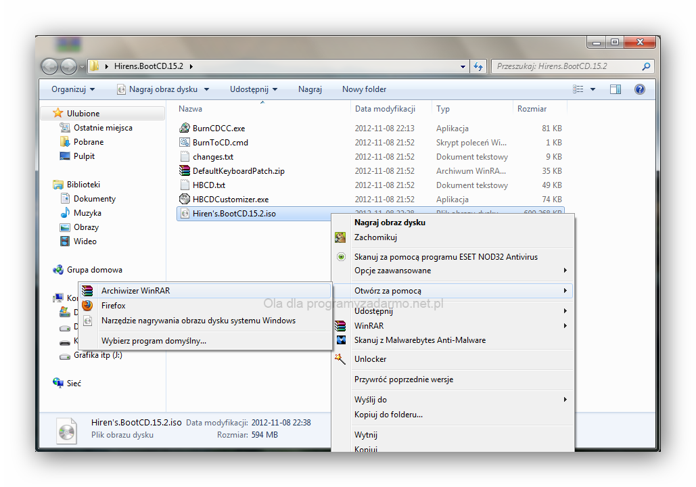The image size is (696, 487).
Task: Choose Przywróć poprzednie wersje
Action: [x=453, y=379]
